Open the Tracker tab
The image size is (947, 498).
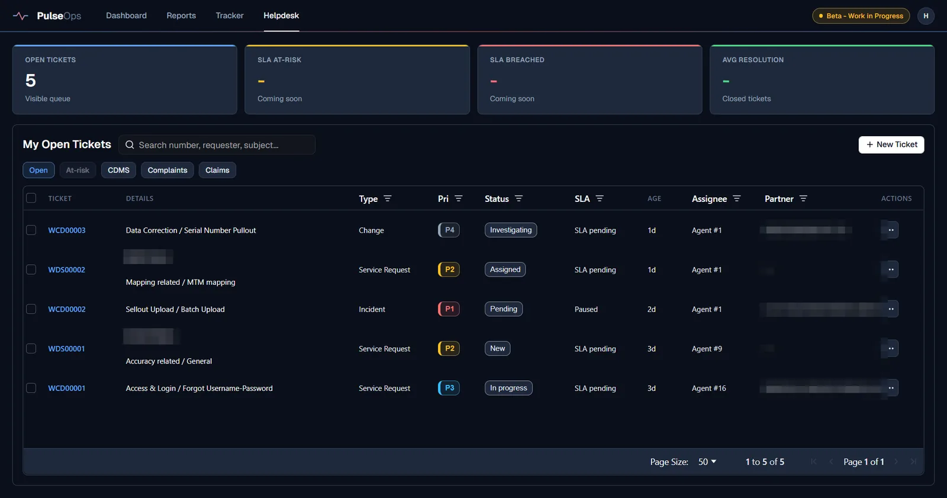click(x=230, y=15)
